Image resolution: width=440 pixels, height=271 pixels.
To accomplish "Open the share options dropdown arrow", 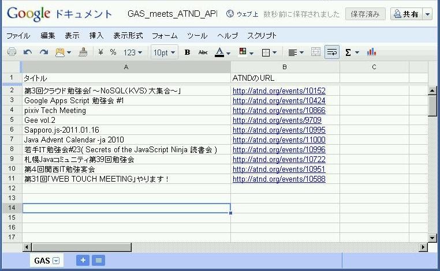I will pyautogui.click(x=427, y=14).
